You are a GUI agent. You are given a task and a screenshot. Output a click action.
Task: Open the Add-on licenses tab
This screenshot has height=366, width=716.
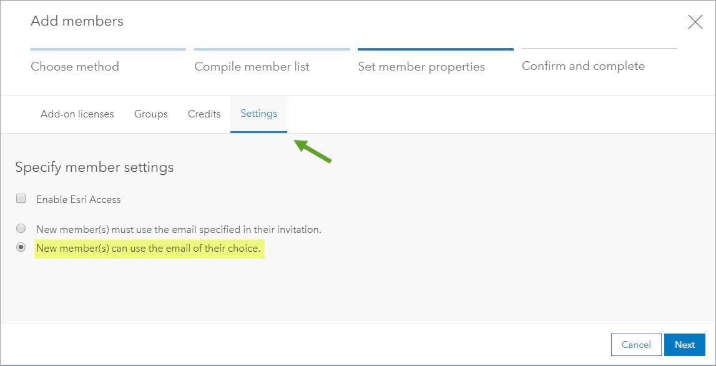click(x=77, y=114)
